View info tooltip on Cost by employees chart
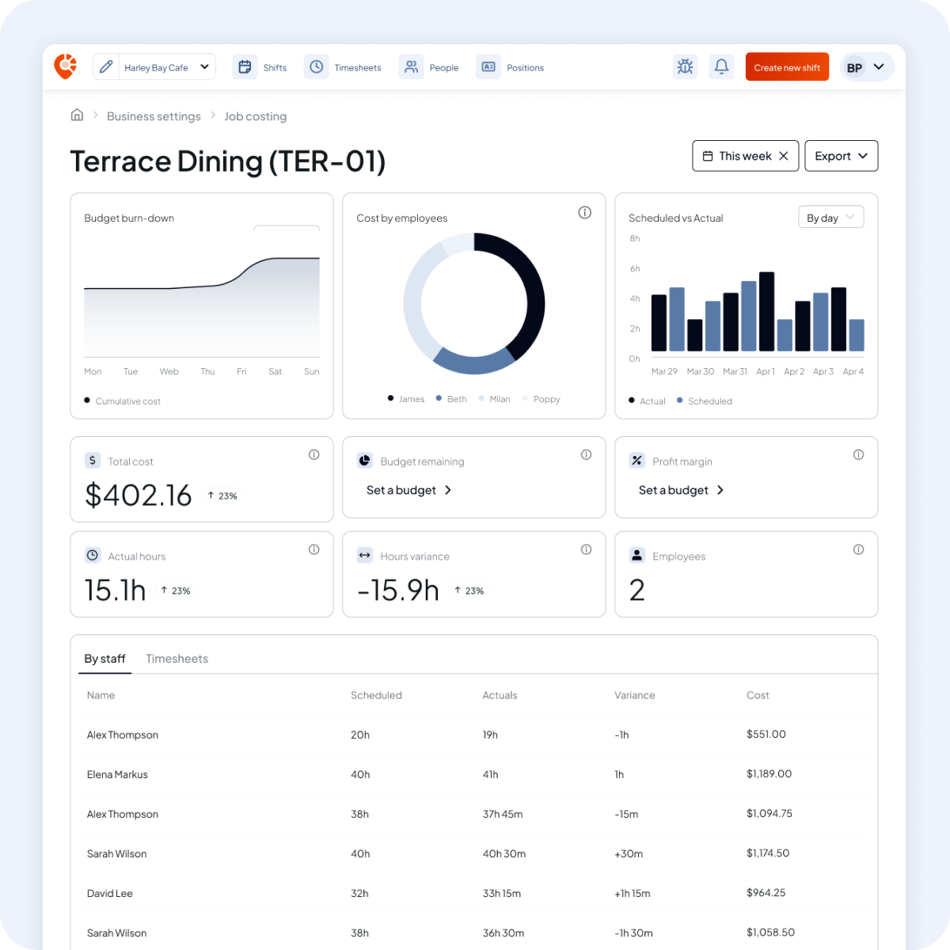Image resolution: width=950 pixels, height=950 pixels. (585, 212)
